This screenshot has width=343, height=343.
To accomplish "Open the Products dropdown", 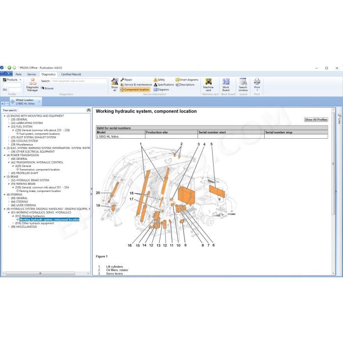I will (12, 79).
